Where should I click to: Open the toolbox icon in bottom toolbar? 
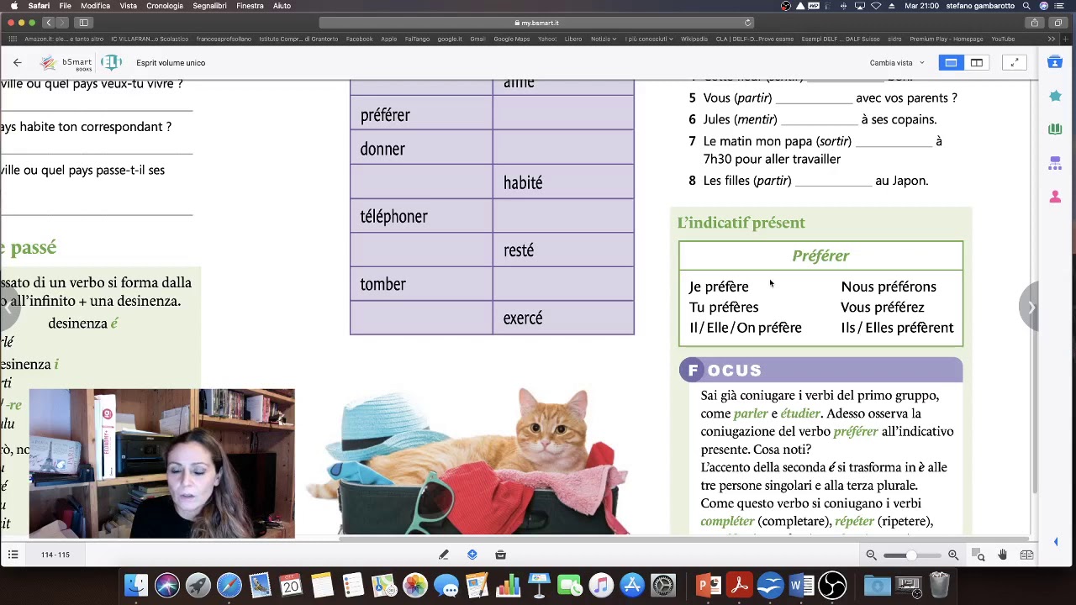click(500, 555)
